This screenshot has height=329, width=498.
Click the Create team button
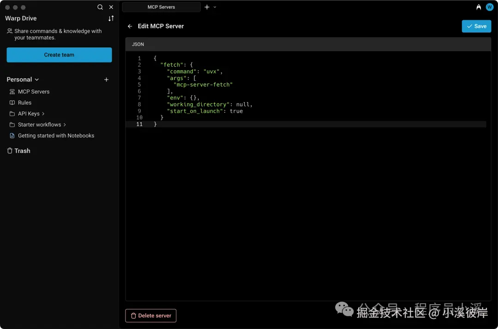59,55
